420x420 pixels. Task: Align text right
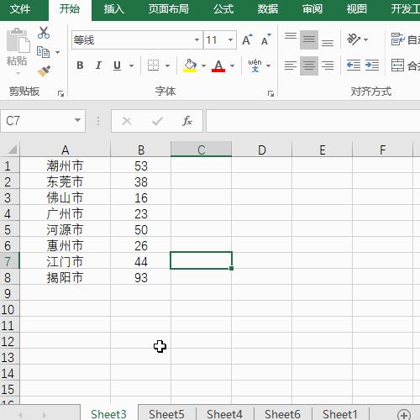(328, 66)
